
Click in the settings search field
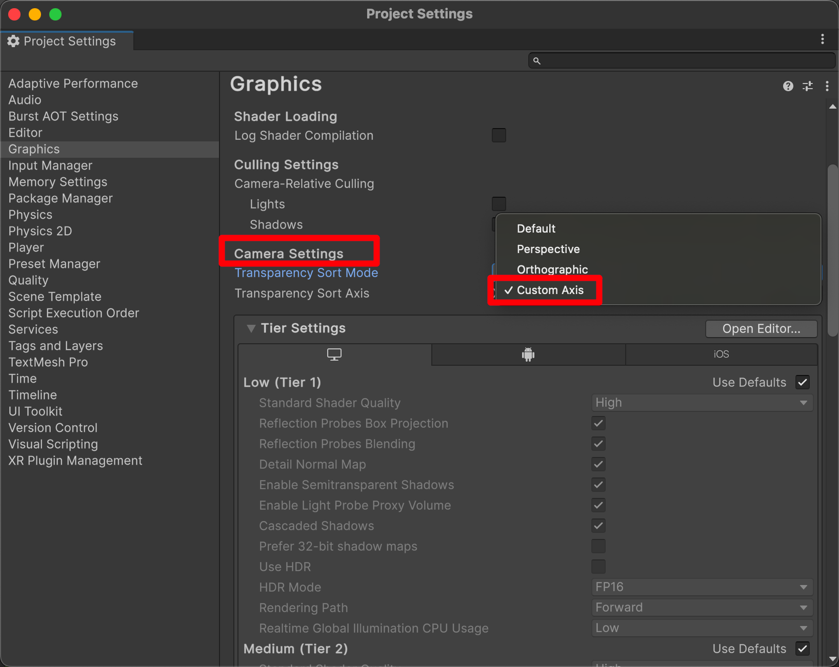682,61
